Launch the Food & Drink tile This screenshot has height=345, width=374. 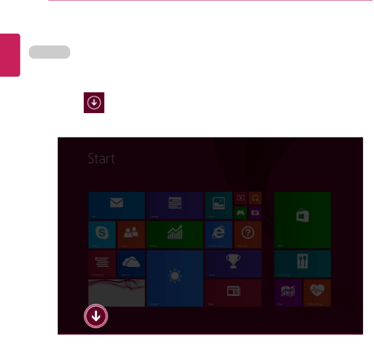click(x=303, y=264)
